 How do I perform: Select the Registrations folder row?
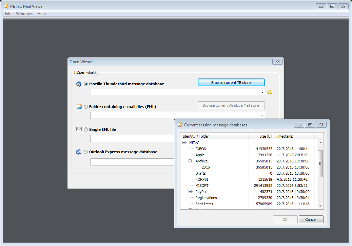coord(249,198)
